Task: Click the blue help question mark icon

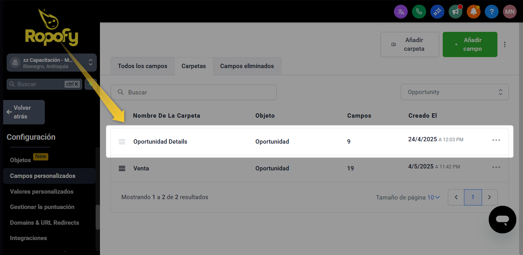Action: click(x=492, y=11)
